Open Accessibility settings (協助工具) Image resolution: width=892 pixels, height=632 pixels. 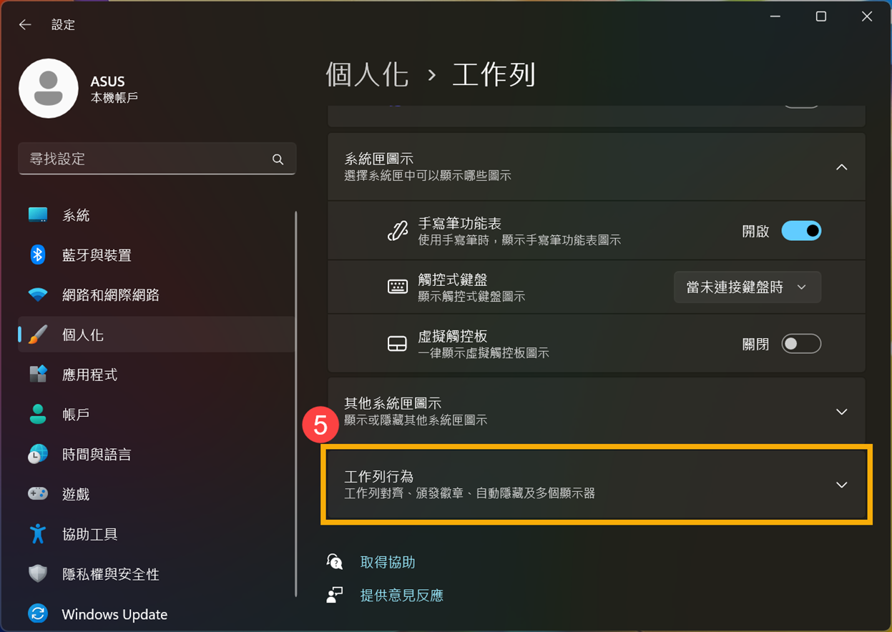(x=89, y=534)
